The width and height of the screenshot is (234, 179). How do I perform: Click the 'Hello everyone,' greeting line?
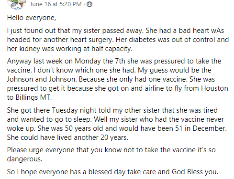tap(32, 18)
